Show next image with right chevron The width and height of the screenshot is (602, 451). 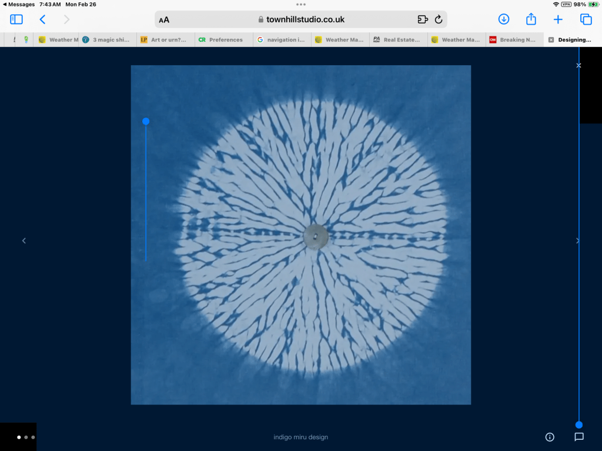point(577,240)
